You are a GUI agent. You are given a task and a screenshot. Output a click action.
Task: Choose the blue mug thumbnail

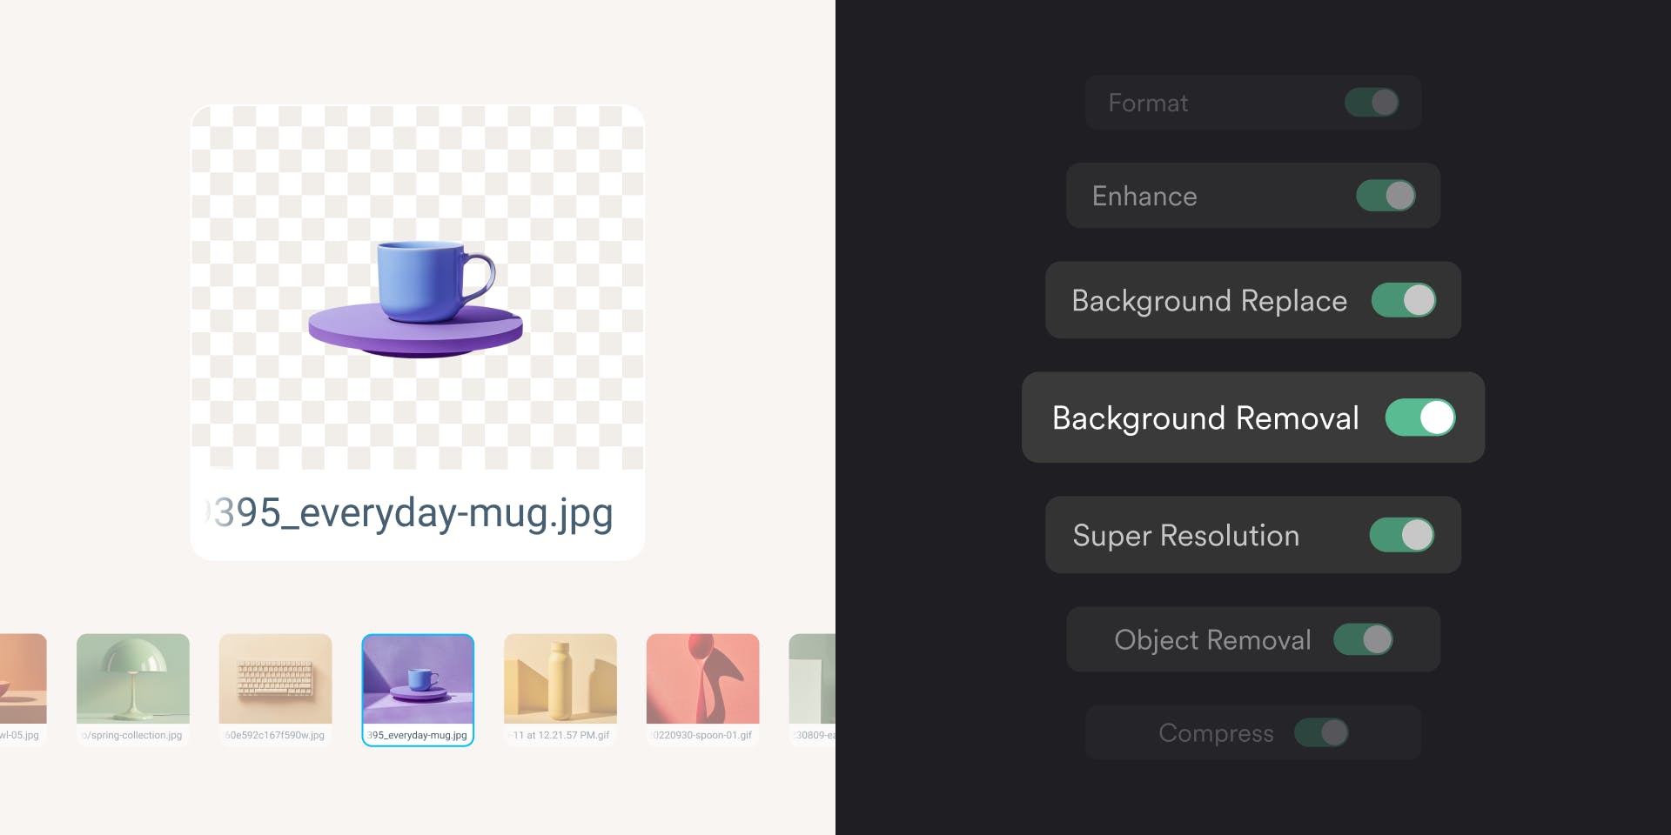click(x=418, y=678)
